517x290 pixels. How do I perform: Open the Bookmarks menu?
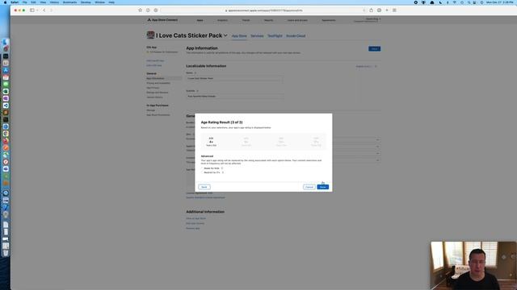click(x=69, y=2)
